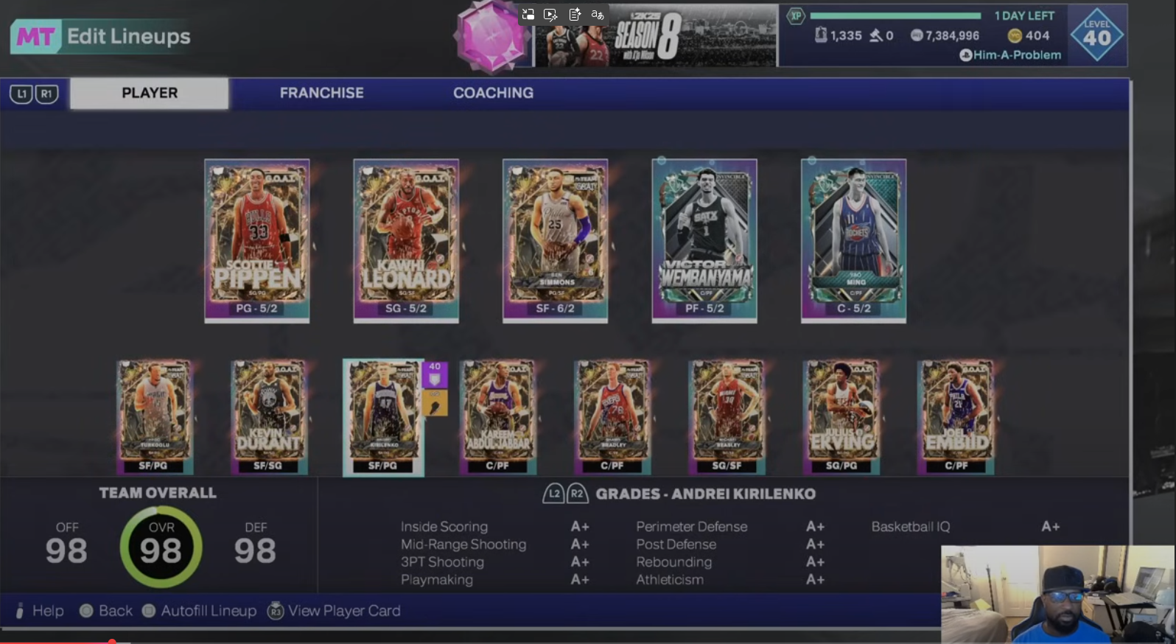Click the L1 bumper button icon
The height and width of the screenshot is (644, 1176).
click(21, 94)
